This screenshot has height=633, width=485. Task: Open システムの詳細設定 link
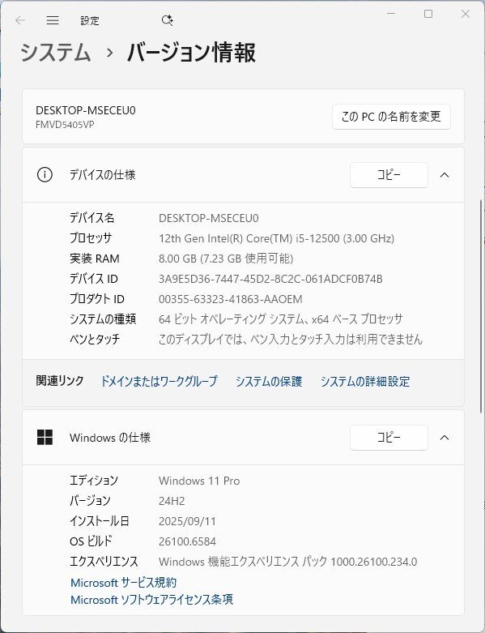pyautogui.click(x=365, y=381)
